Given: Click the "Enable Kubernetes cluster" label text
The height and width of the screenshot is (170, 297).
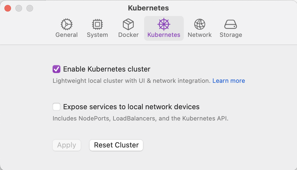Looking at the screenshot, I should coord(107,69).
